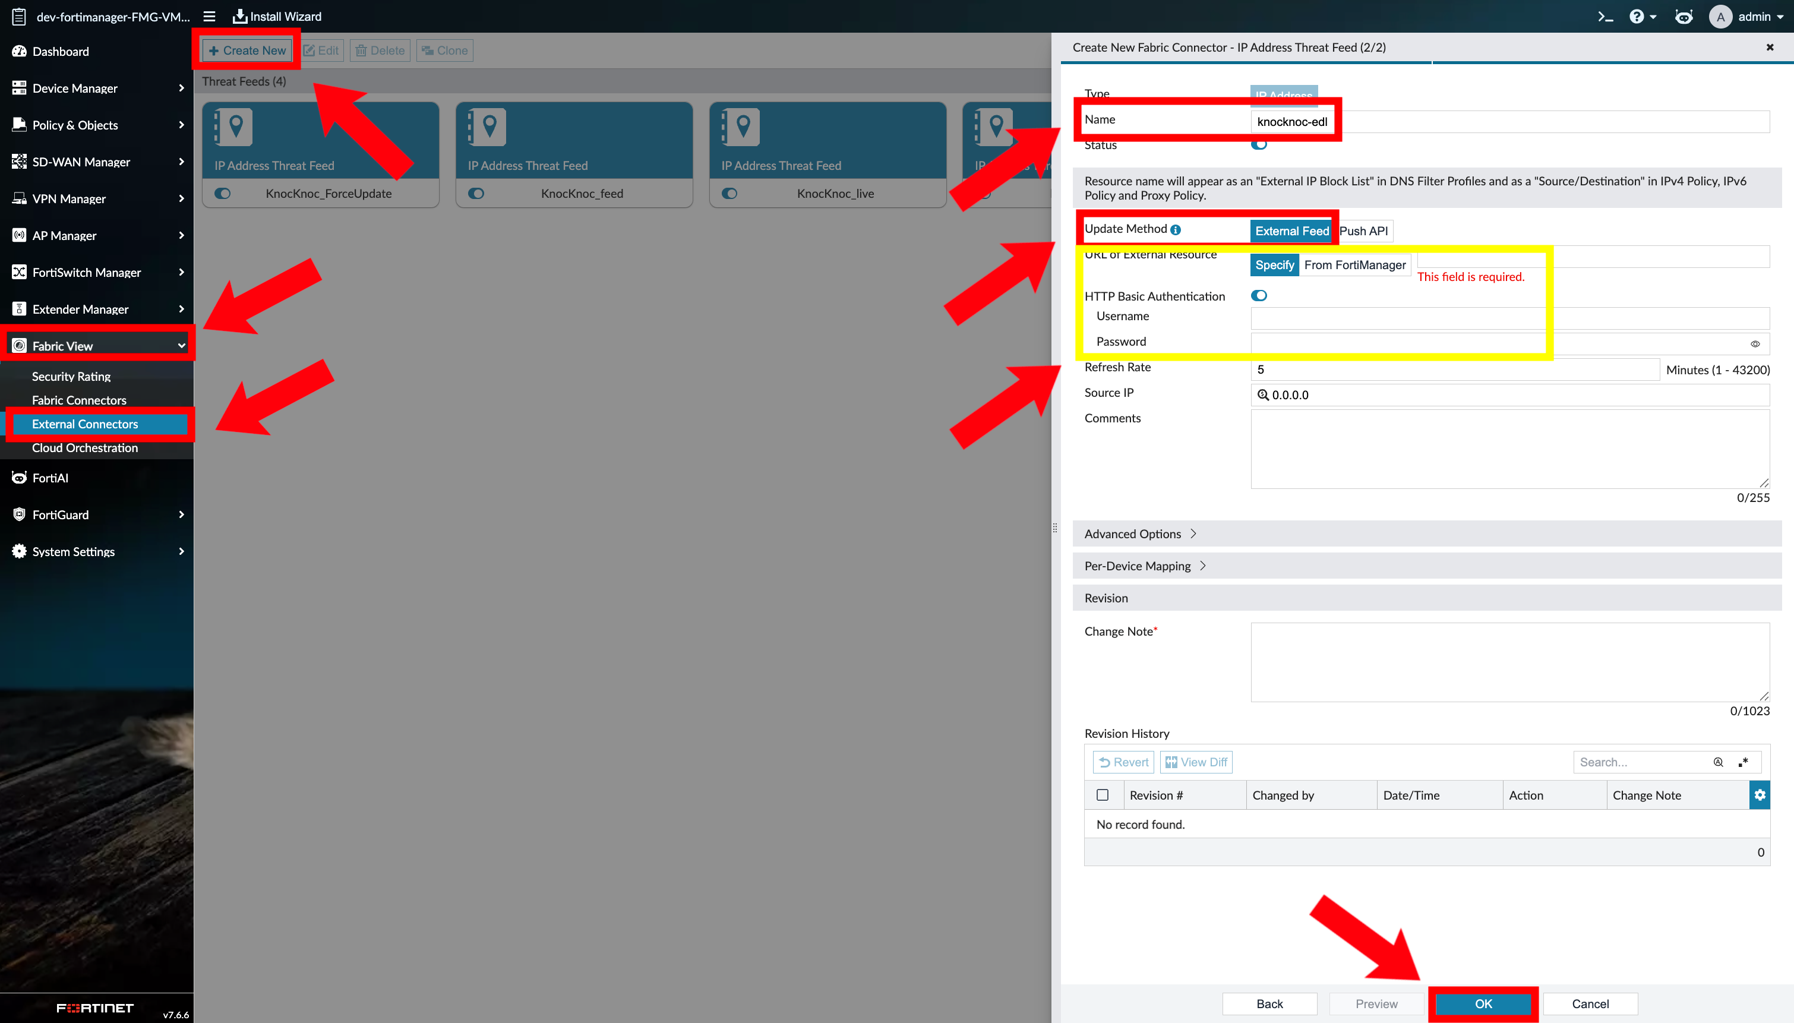The width and height of the screenshot is (1794, 1023).
Task: Click the regex search icon in Revision History
Action: click(x=1744, y=762)
